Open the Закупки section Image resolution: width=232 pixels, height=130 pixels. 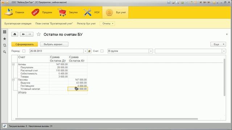click(68, 12)
